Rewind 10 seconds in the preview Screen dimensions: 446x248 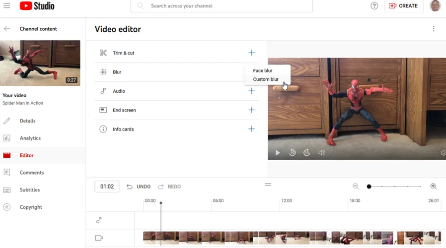click(x=293, y=153)
